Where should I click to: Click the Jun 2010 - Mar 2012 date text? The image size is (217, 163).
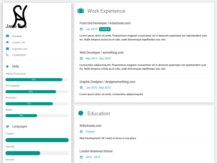pos(98,88)
